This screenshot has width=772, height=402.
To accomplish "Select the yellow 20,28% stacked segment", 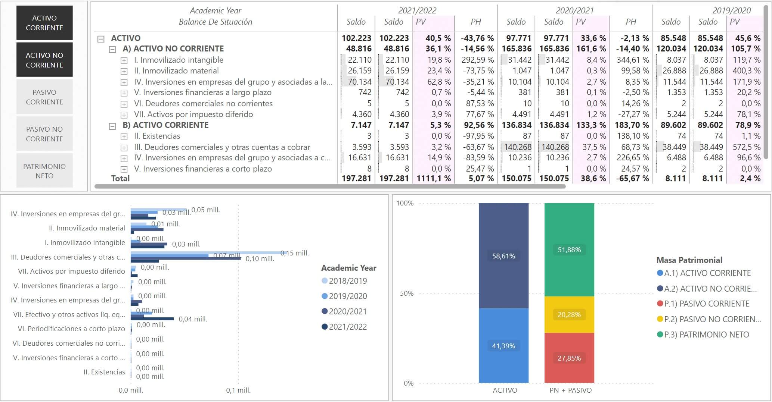I will tap(569, 315).
